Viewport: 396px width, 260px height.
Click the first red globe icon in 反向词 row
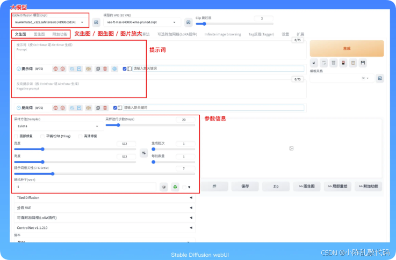[55, 108]
